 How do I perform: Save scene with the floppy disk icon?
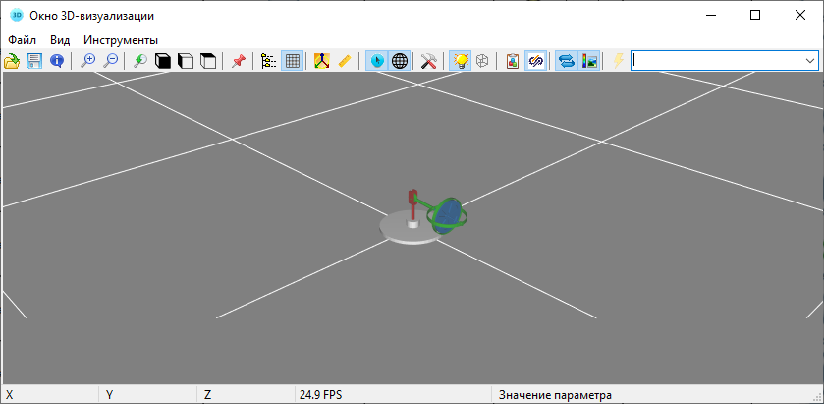pyautogui.click(x=34, y=61)
